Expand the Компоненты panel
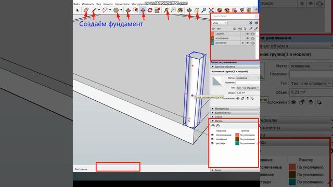333x187 pixels. pos(235,113)
